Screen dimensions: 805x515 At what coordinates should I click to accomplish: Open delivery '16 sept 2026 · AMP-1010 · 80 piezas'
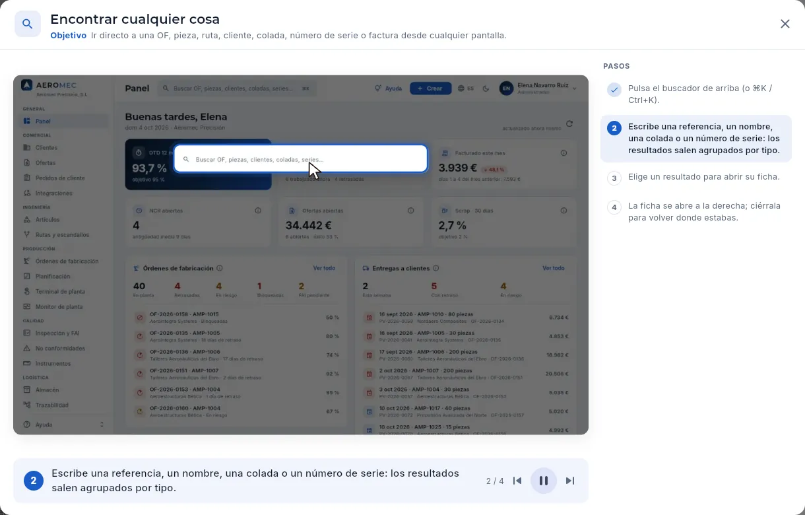pyautogui.click(x=466, y=318)
